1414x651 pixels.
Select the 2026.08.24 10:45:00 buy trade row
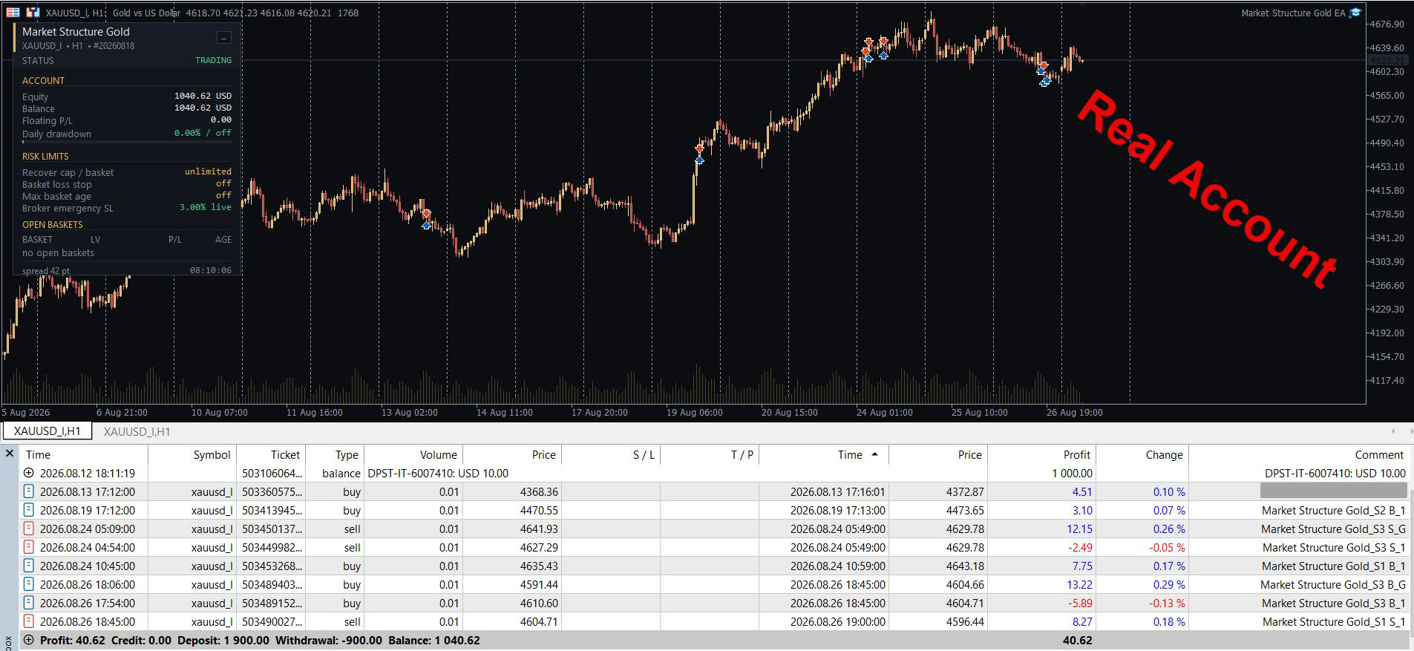point(714,566)
